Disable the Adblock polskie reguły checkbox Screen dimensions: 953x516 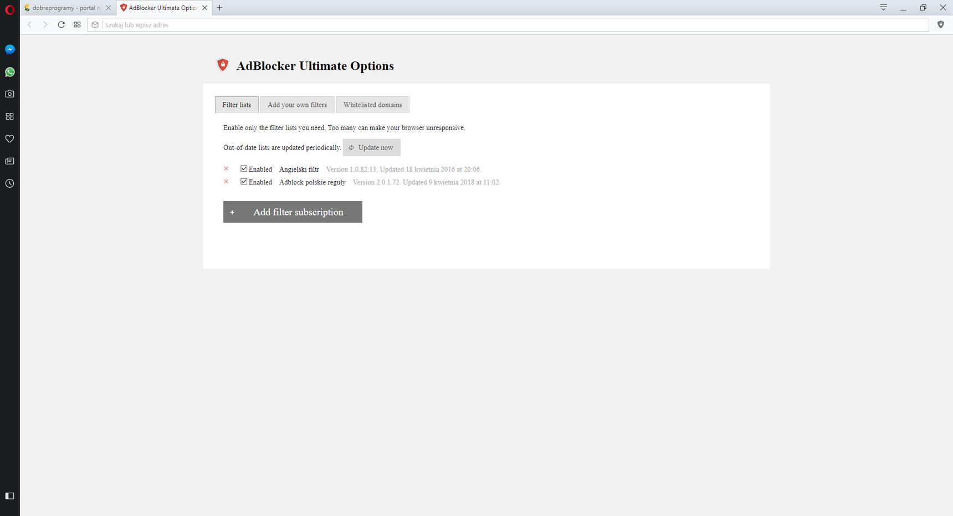coord(244,182)
